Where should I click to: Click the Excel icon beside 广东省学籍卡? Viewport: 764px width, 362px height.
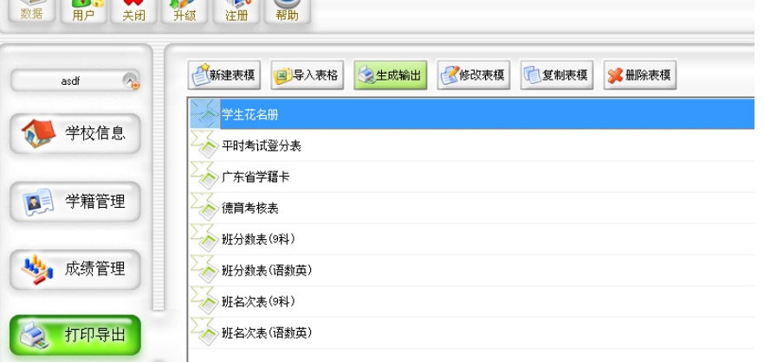(204, 177)
